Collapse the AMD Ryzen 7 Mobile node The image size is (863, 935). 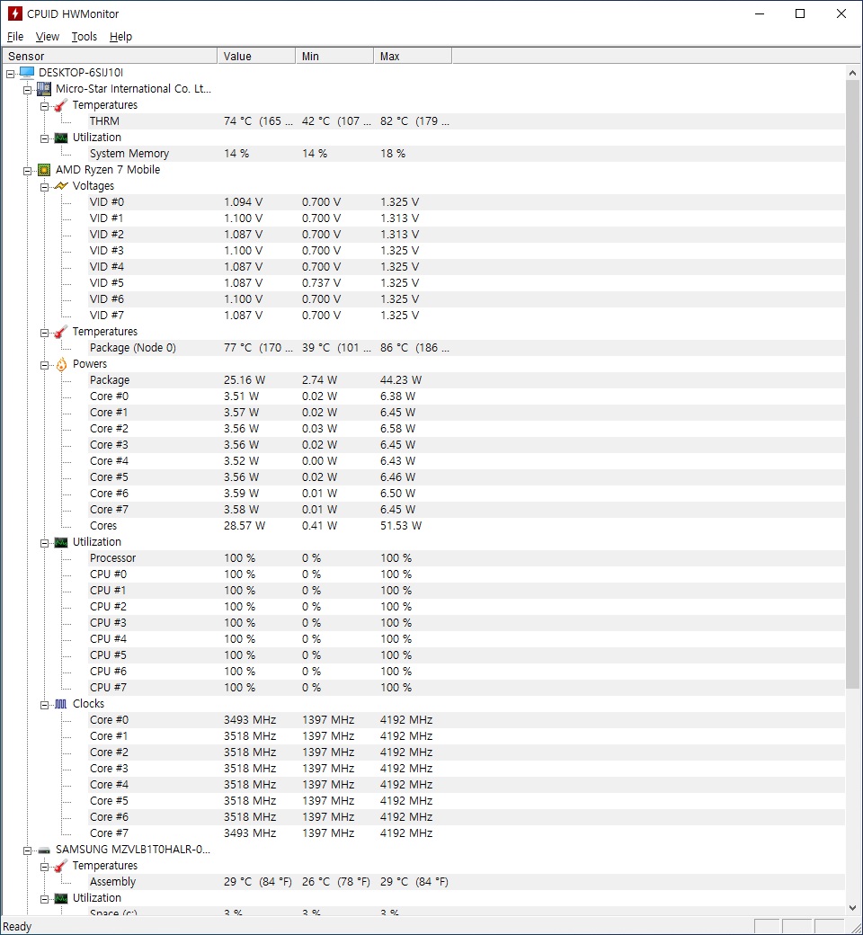27,171
